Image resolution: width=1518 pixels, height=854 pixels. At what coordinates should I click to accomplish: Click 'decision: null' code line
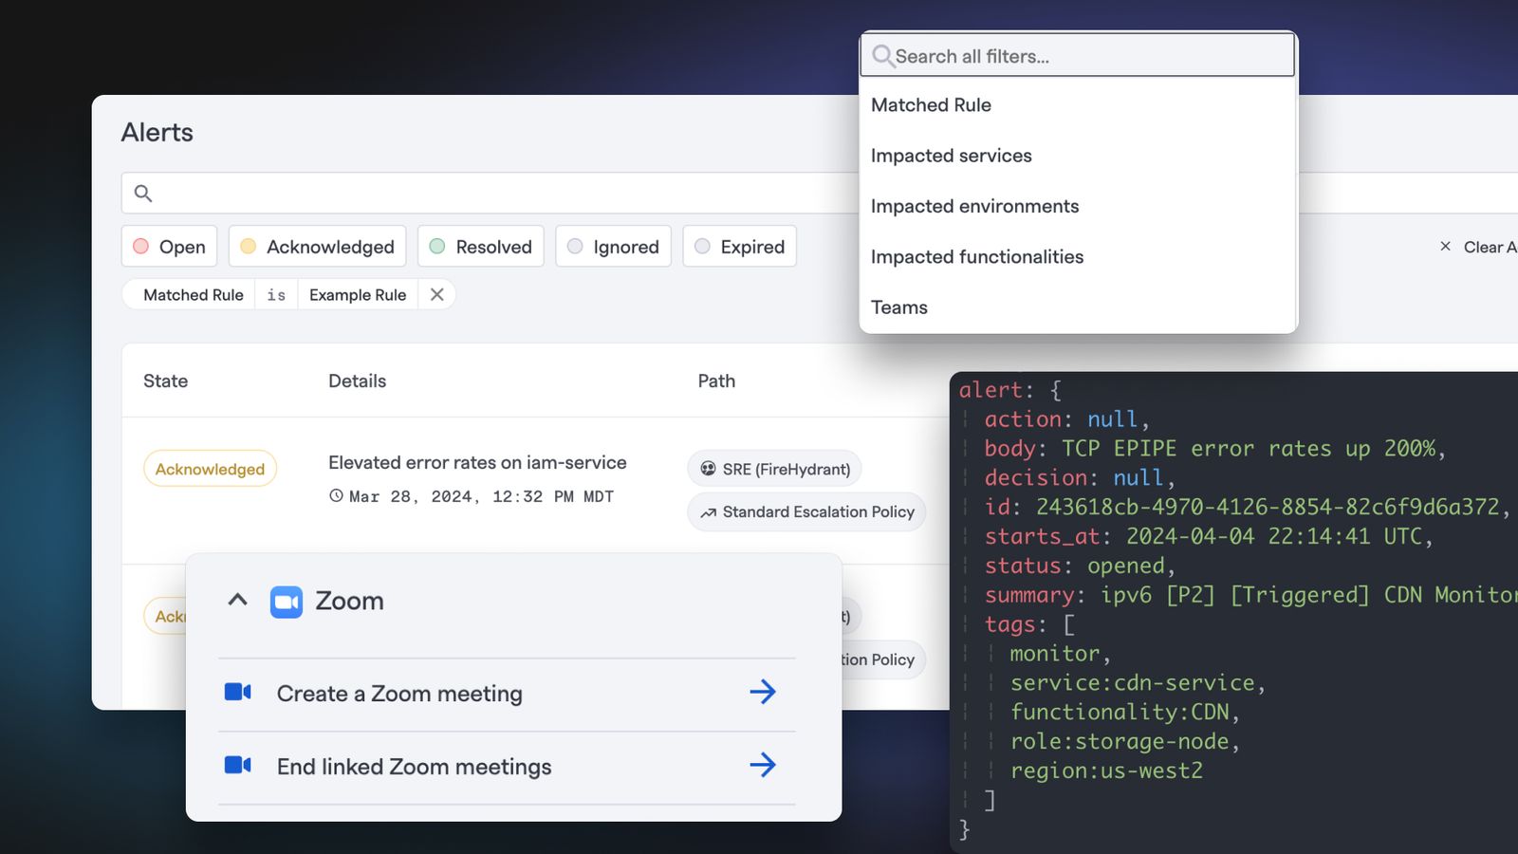click(1080, 477)
